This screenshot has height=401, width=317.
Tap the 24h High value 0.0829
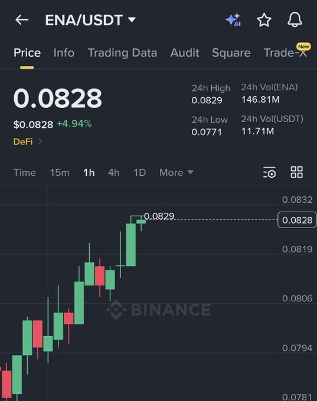(x=207, y=100)
